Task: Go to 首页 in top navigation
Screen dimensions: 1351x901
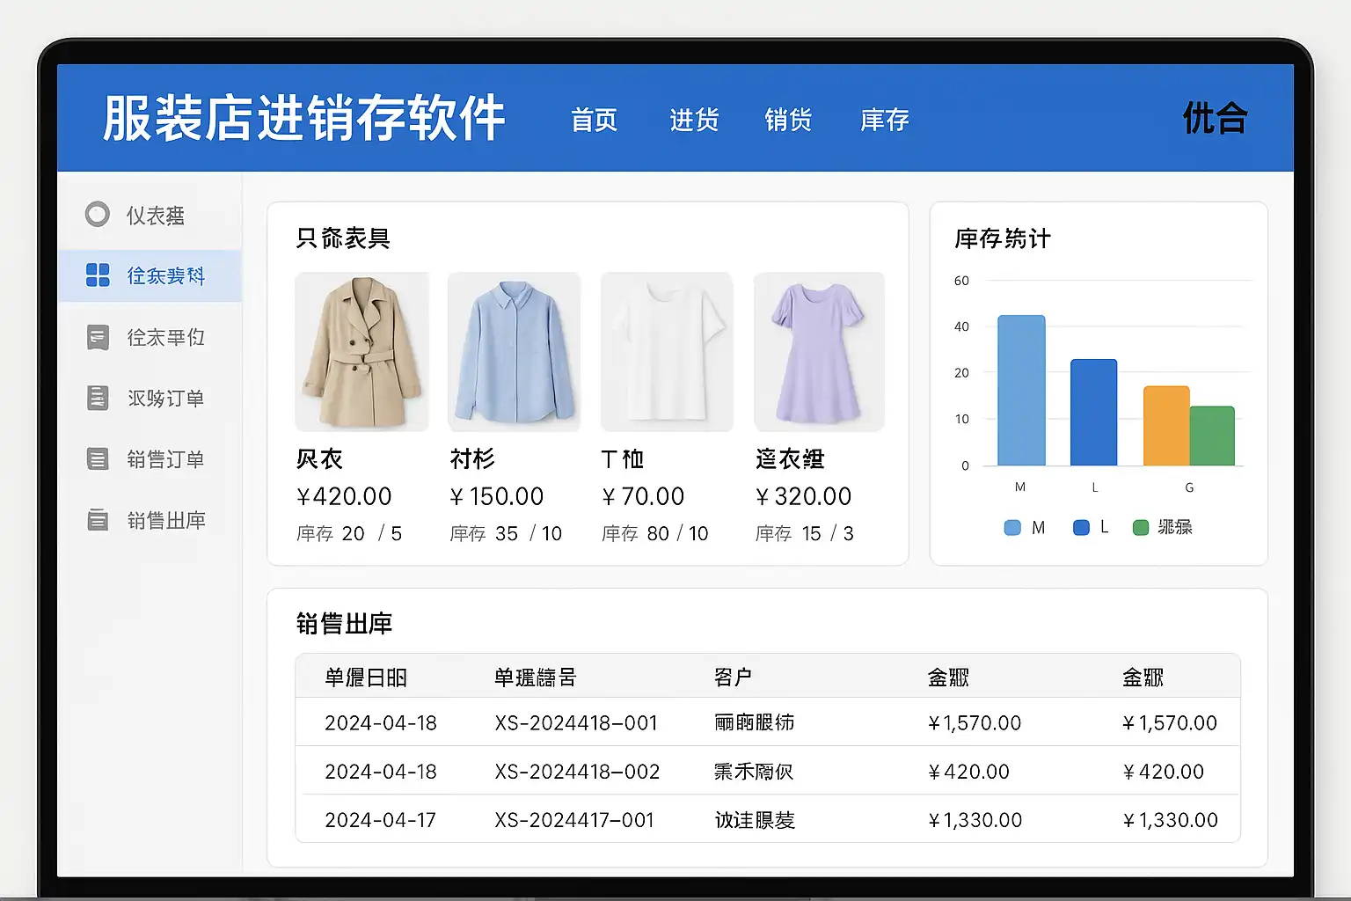Action: tap(594, 120)
